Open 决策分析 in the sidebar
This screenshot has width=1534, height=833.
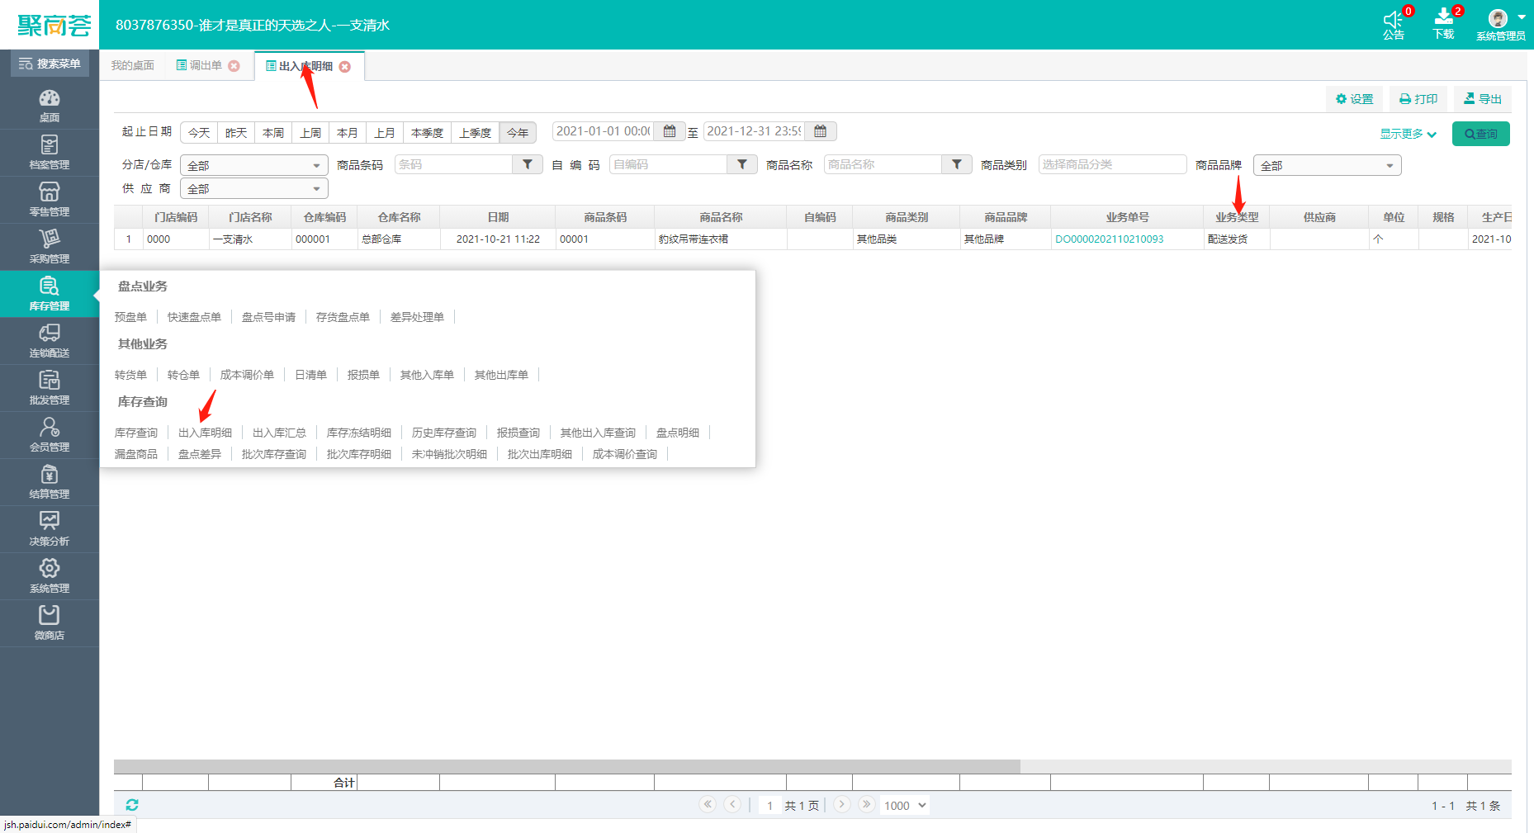[50, 528]
